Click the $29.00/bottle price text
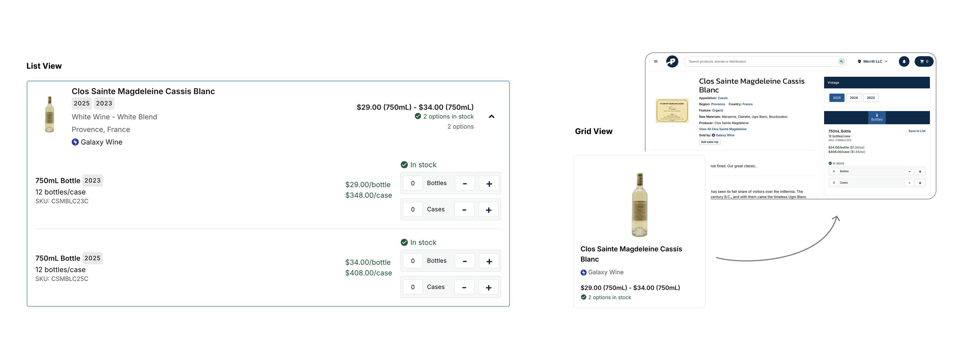Screen dimensions: 973x352 pyautogui.click(x=368, y=184)
